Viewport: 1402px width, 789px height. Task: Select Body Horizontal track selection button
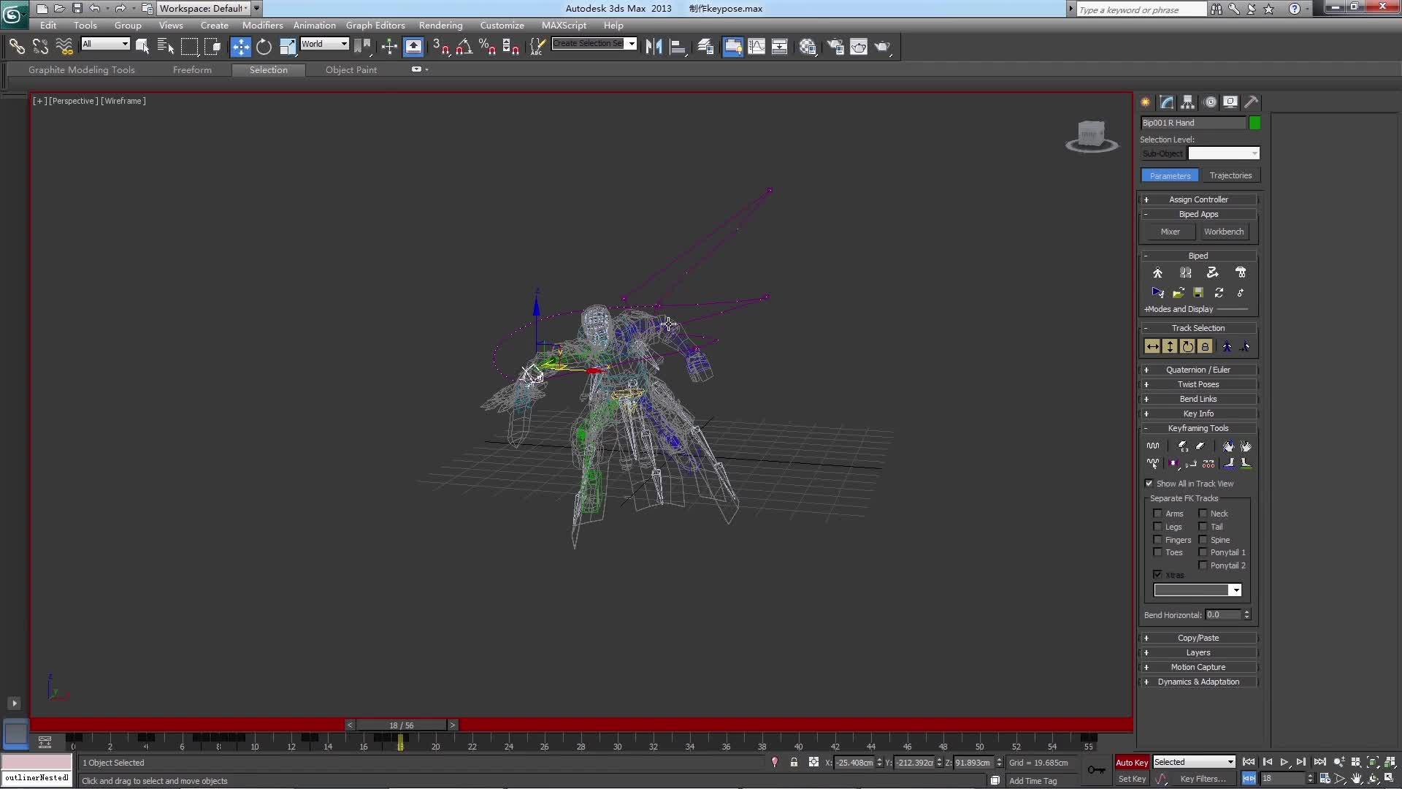tap(1152, 347)
